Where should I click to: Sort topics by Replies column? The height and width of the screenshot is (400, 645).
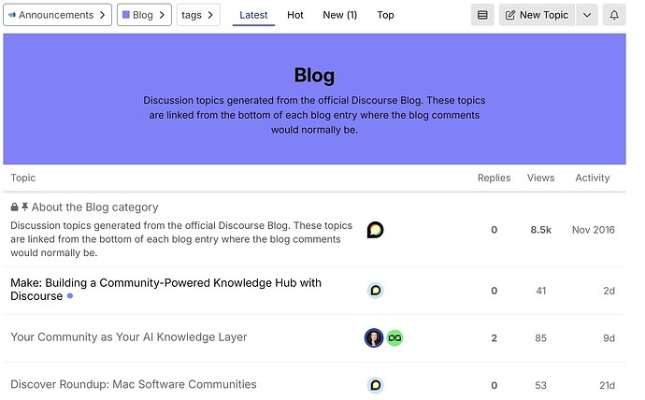tap(494, 178)
